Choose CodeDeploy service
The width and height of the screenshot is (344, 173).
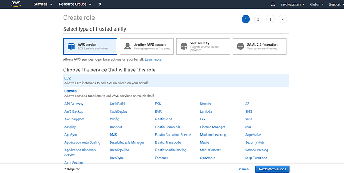click(119, 111)
